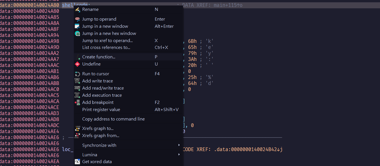Screen dimensions: 380x166
Task: Click address data:0000000140024A8F
Action: coord(30,29)
